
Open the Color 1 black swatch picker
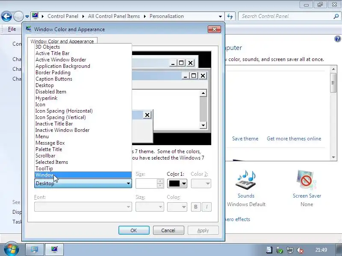(x=177, y=183)
